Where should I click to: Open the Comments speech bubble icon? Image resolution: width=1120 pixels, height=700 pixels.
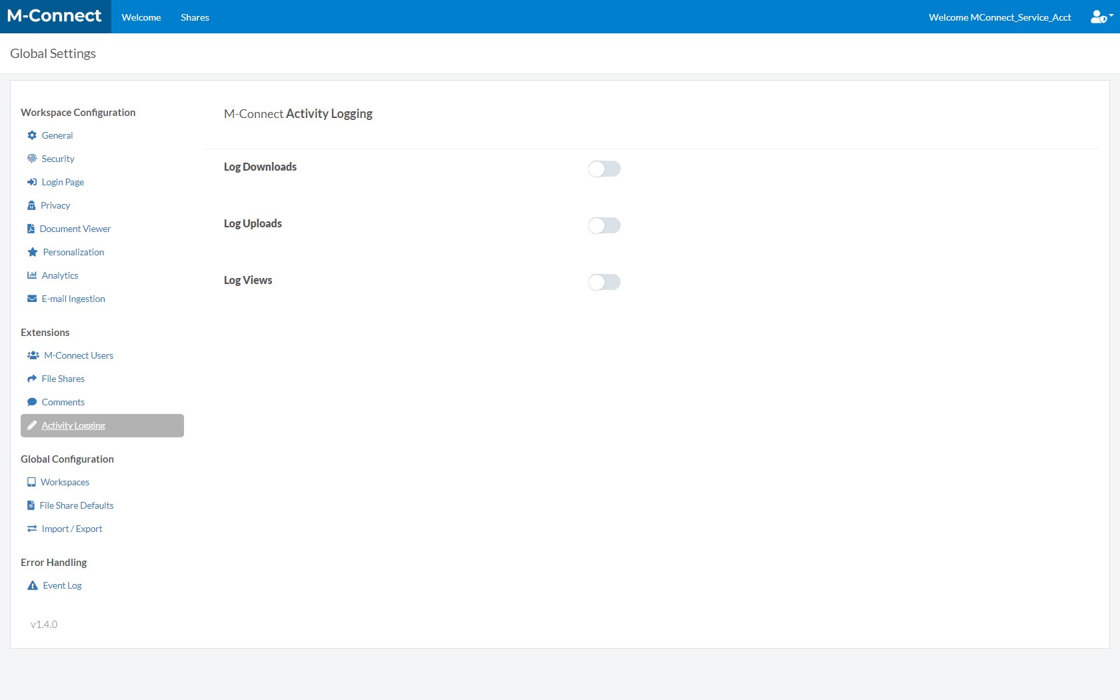pyautogui.click(x=32, y=402)
